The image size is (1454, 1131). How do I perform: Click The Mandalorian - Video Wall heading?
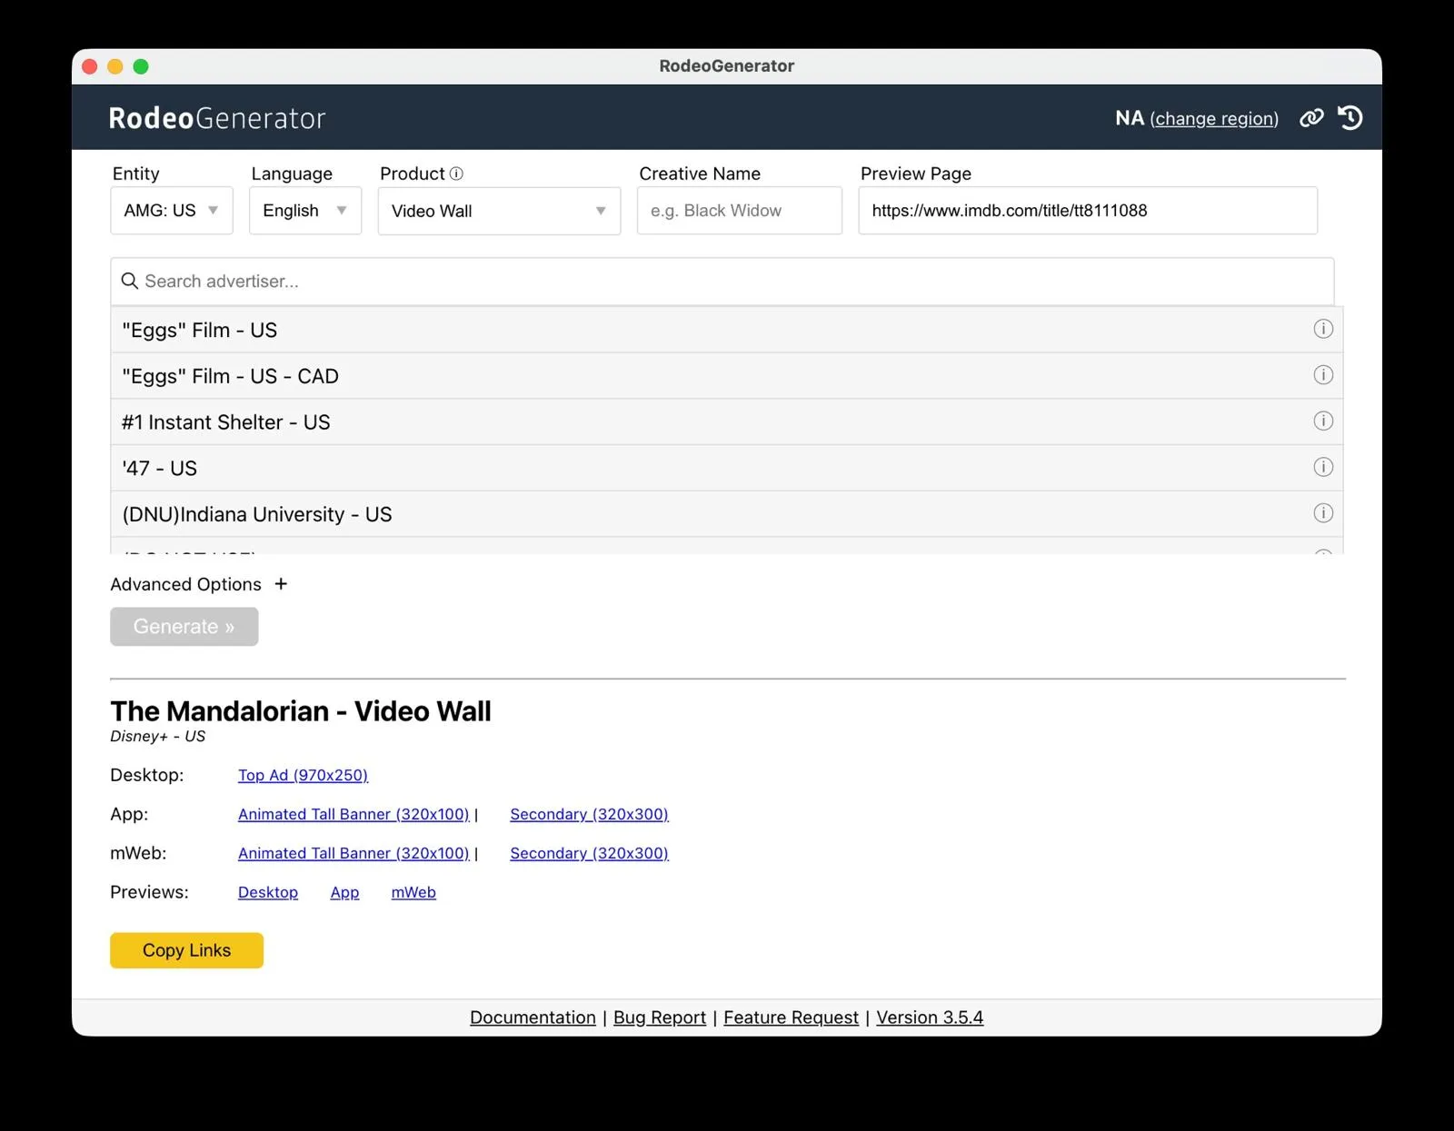click(301, 711)
